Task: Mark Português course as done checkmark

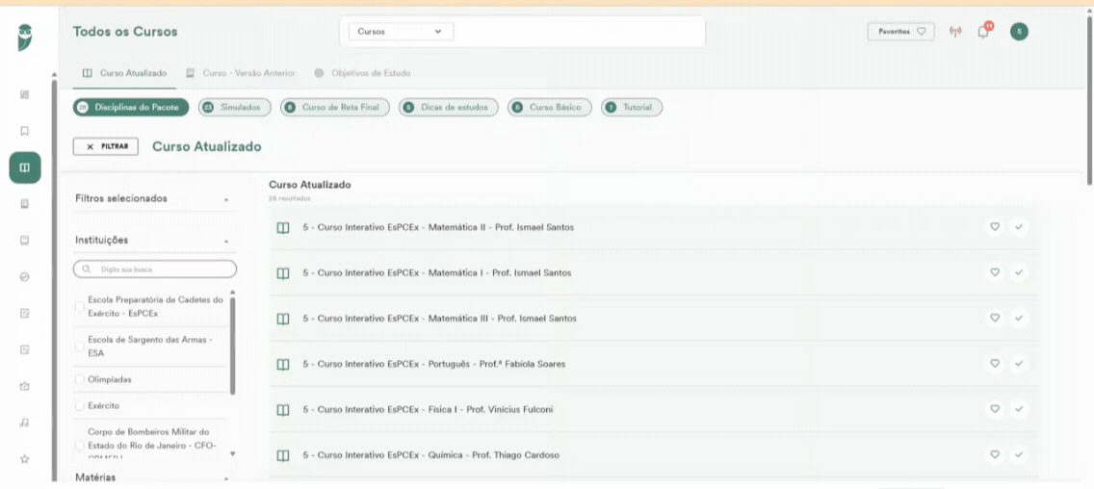Action: (x=1019, y=364)
